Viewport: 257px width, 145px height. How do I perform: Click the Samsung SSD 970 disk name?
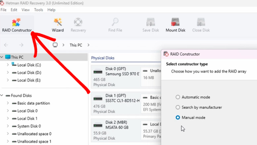click(123, 74)
